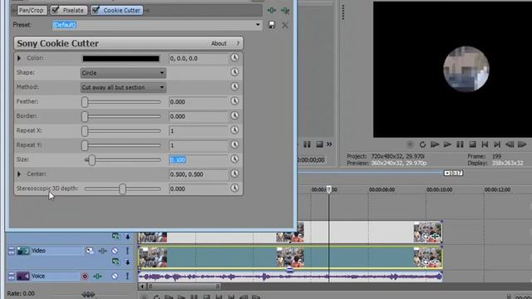This screenshot has width=532, height=299.
Task: Click the make compositing child arrow on the Video track
Action: (127, 262)
